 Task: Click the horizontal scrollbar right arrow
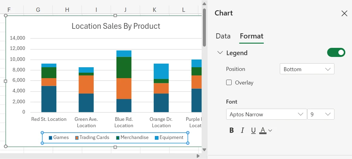point(198,156)
